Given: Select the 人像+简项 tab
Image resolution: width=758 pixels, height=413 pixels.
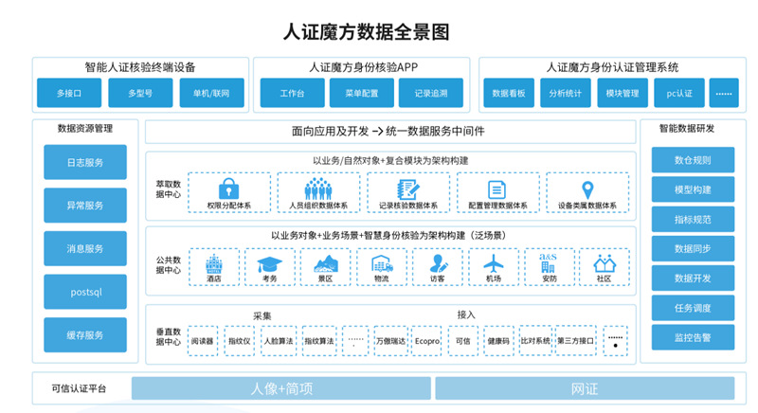Looking at the screenshot, I should [x=281, y=388].
